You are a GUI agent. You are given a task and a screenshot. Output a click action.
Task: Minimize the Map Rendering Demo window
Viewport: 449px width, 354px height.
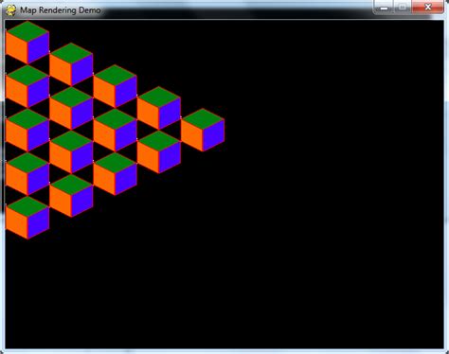pos(384,7)
